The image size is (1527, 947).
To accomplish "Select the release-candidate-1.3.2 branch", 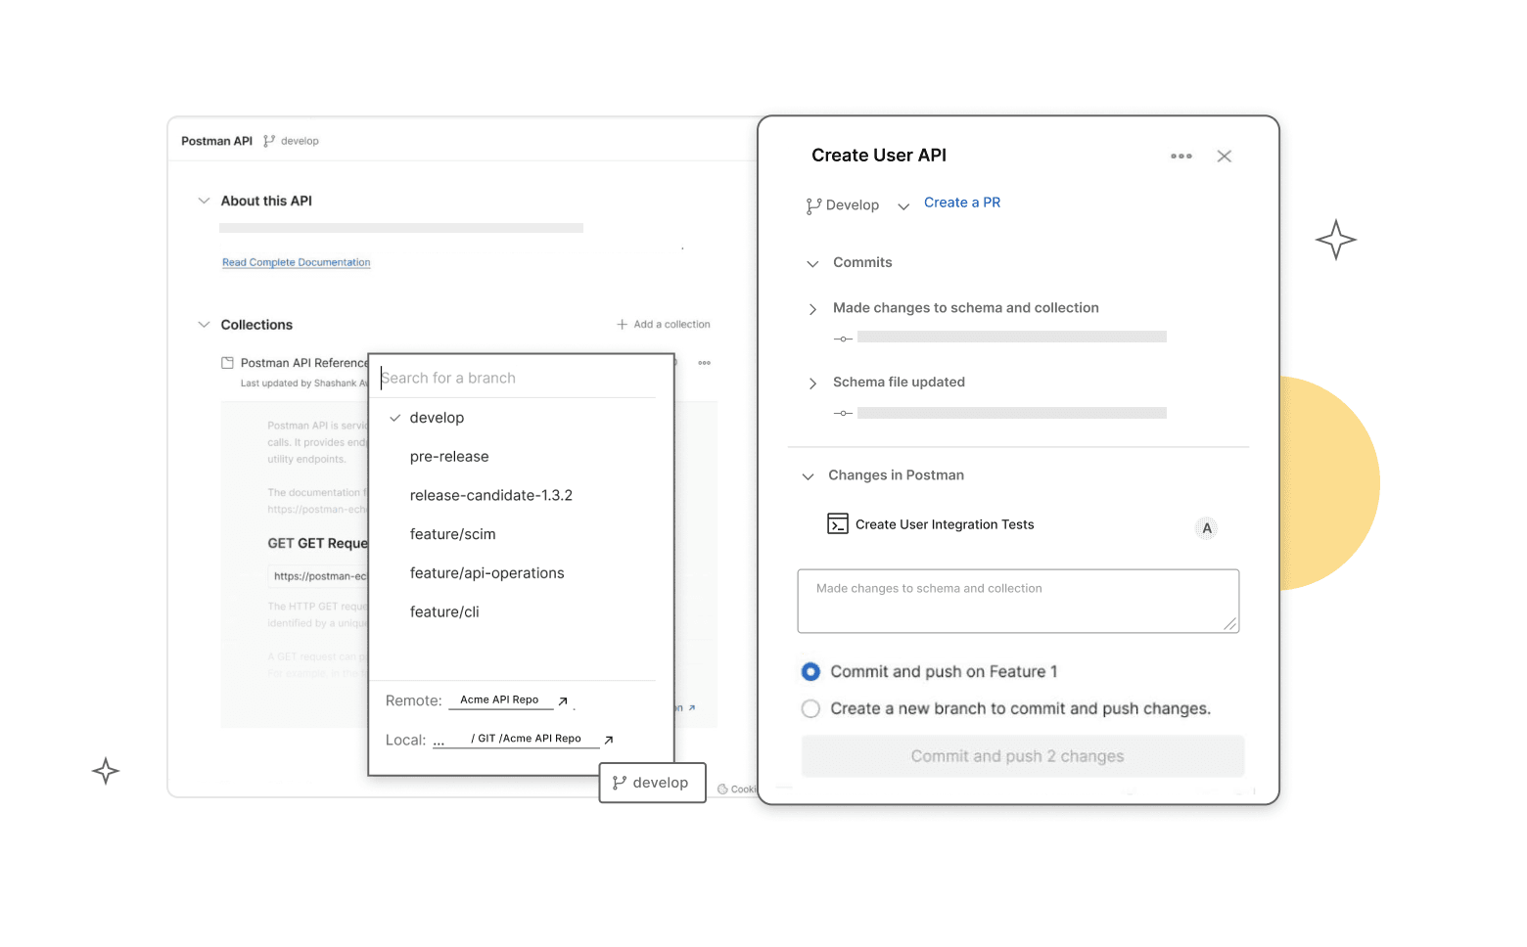I will click(491, 495).
